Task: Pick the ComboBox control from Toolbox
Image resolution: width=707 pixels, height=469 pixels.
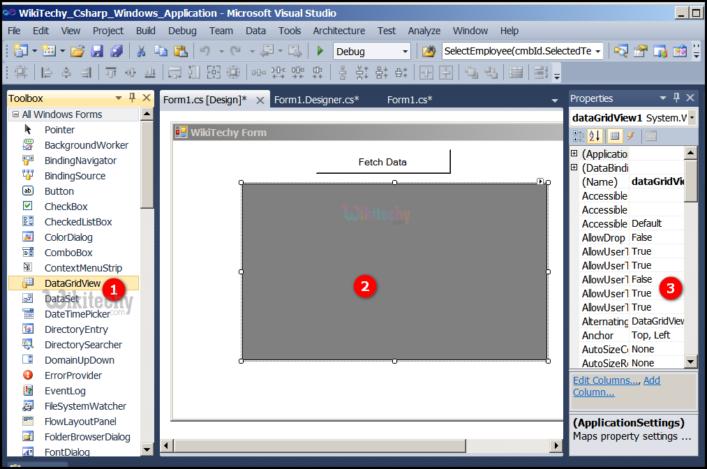Action: pos(68,253)
